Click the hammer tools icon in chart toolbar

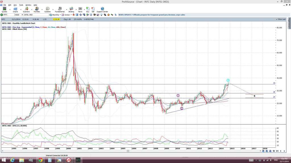(94, 15)
